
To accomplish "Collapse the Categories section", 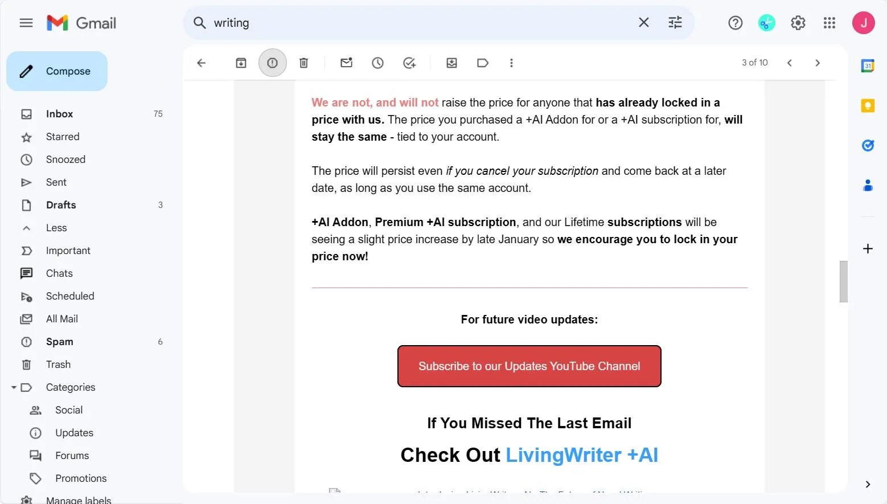I will 70,387.
